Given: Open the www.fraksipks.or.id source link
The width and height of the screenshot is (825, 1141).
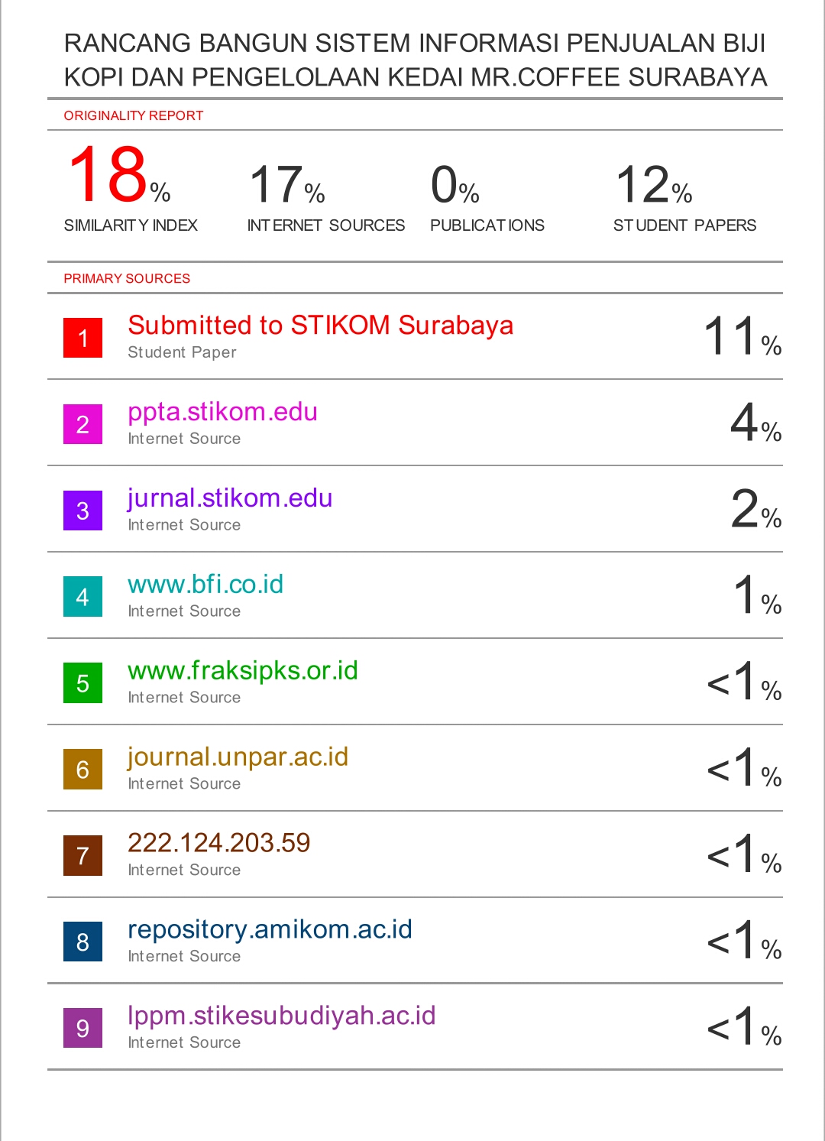Looking at the screenshot, I should coord(243,671).
